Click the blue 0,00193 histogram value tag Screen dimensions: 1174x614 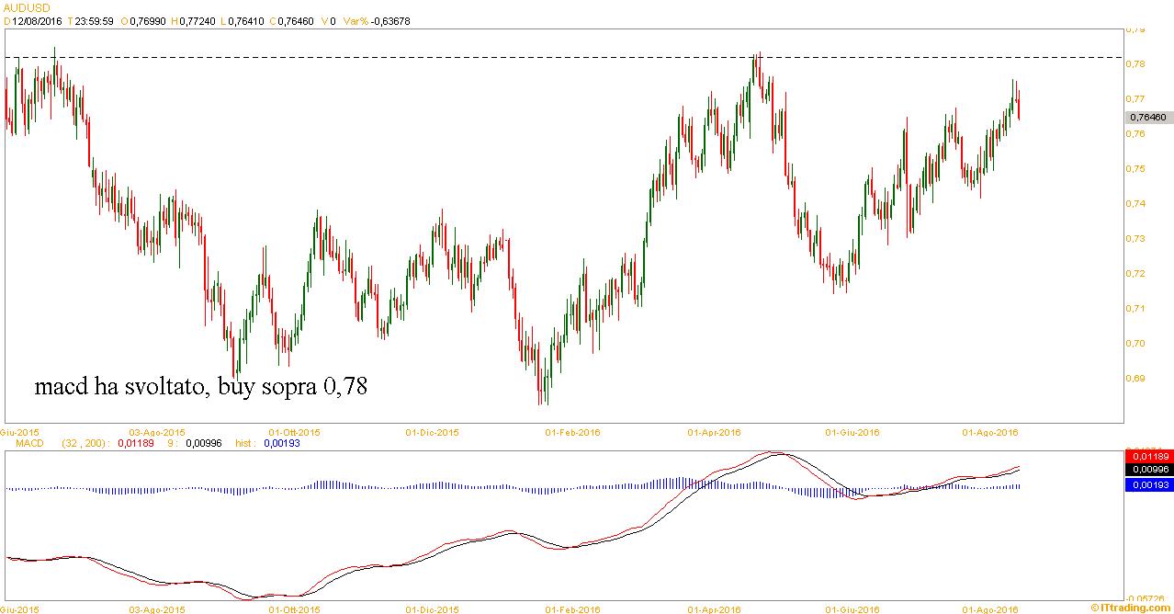coord(1146,484)
